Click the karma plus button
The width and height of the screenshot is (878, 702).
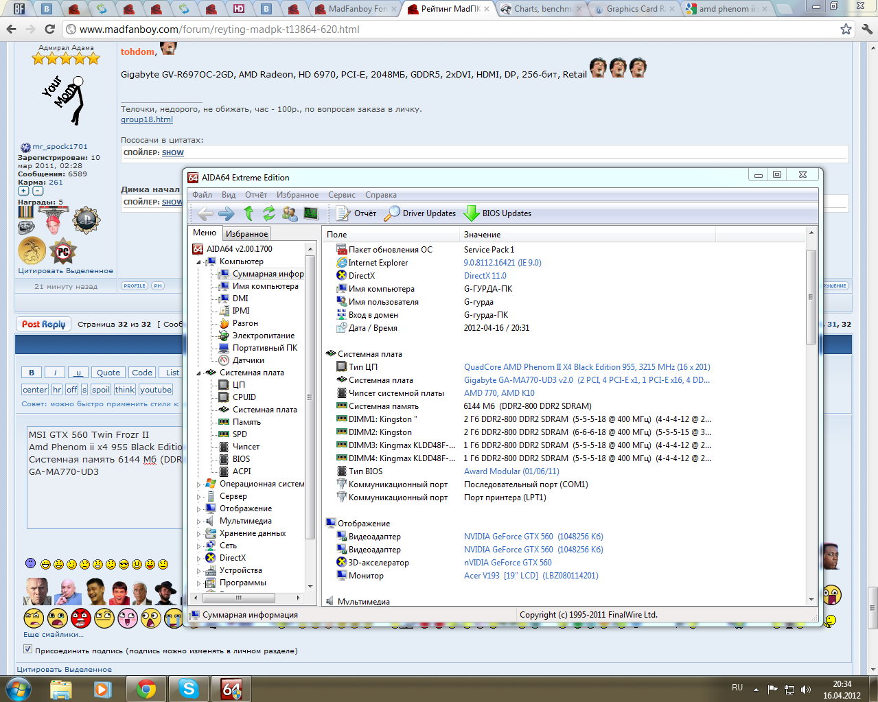coord(23,191)
